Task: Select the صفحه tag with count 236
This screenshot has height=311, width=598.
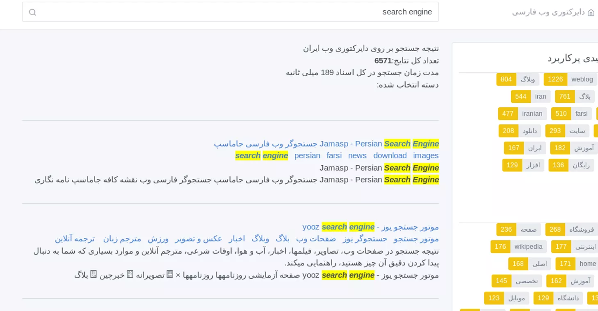Action: point(518,230)
